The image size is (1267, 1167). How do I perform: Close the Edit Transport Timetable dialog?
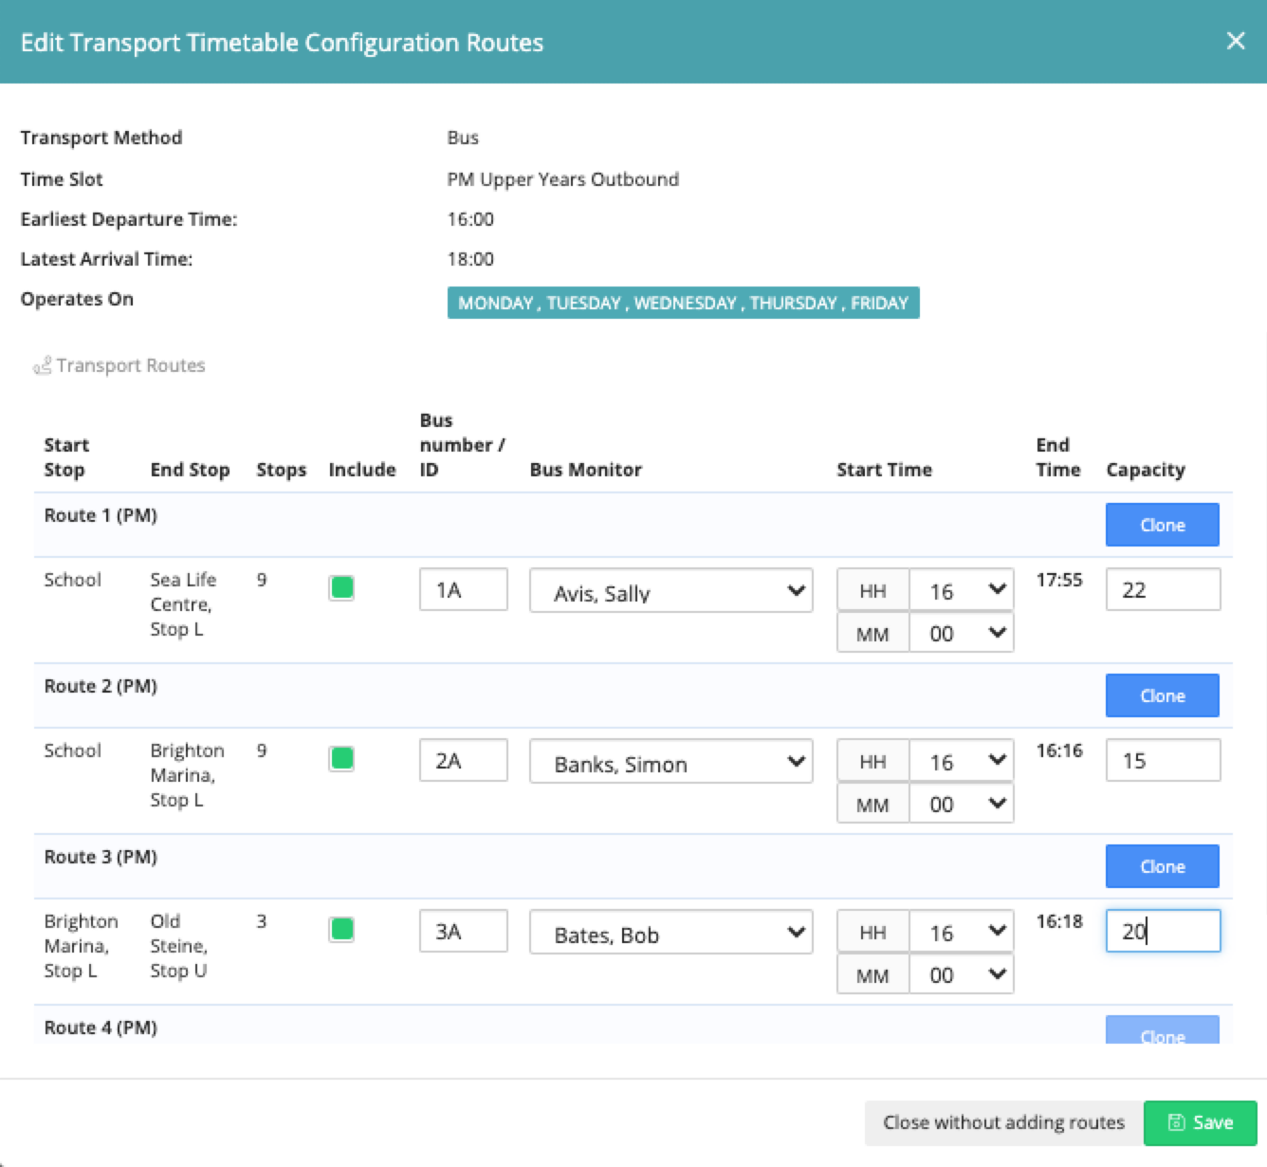(1236, 41)
